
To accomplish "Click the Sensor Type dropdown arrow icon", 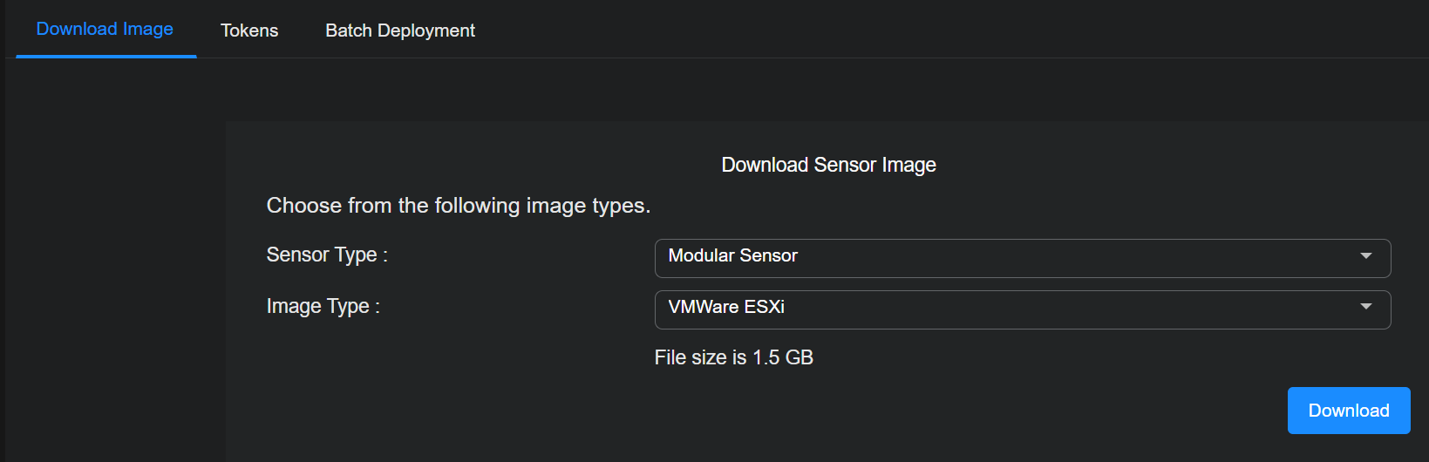I will coord(1365,256).
